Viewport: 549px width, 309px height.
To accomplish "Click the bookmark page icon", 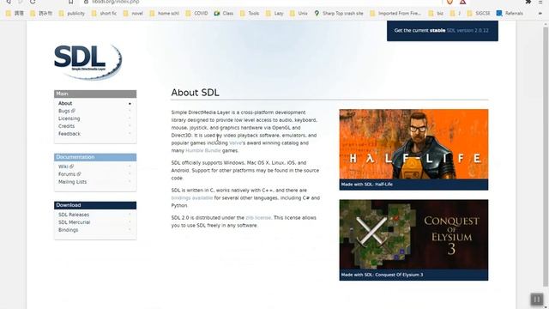I will [70, 2].
